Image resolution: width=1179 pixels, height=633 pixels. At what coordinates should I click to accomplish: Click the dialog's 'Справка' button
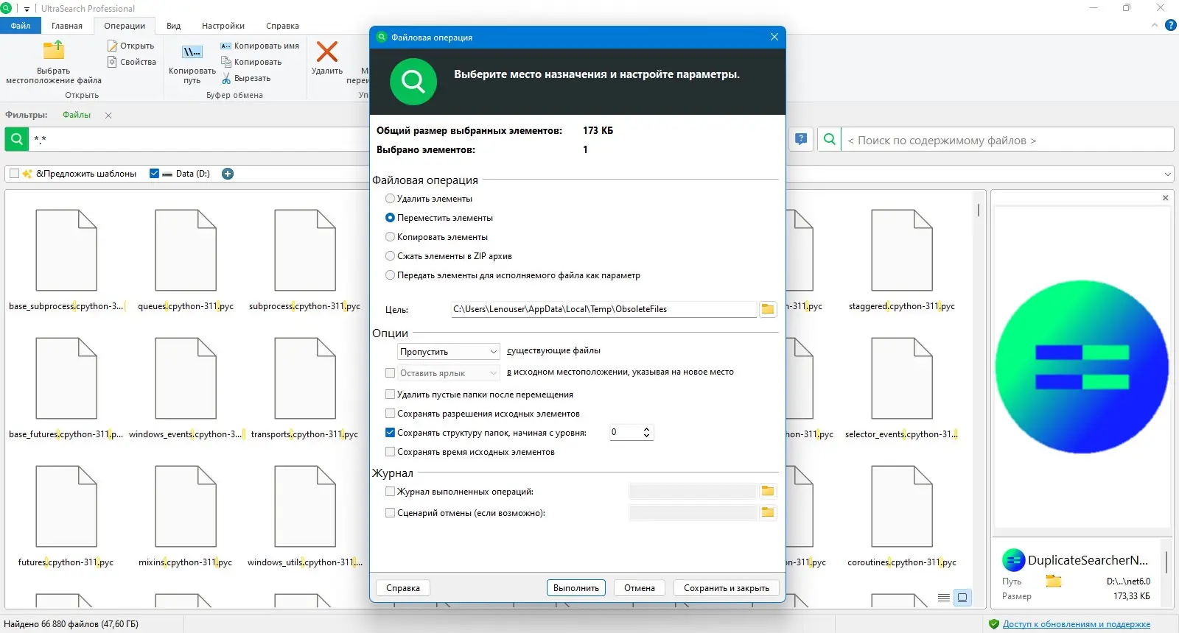403,588
